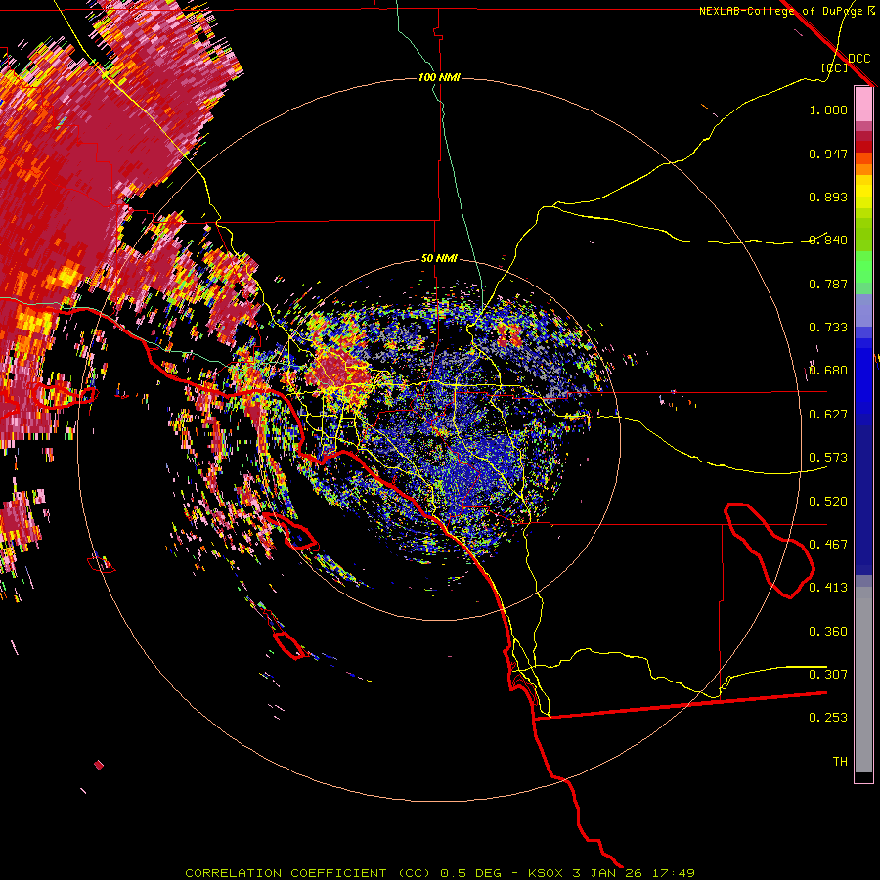
Task: Select the 0.307 scale value
Action: pos(828,674)
